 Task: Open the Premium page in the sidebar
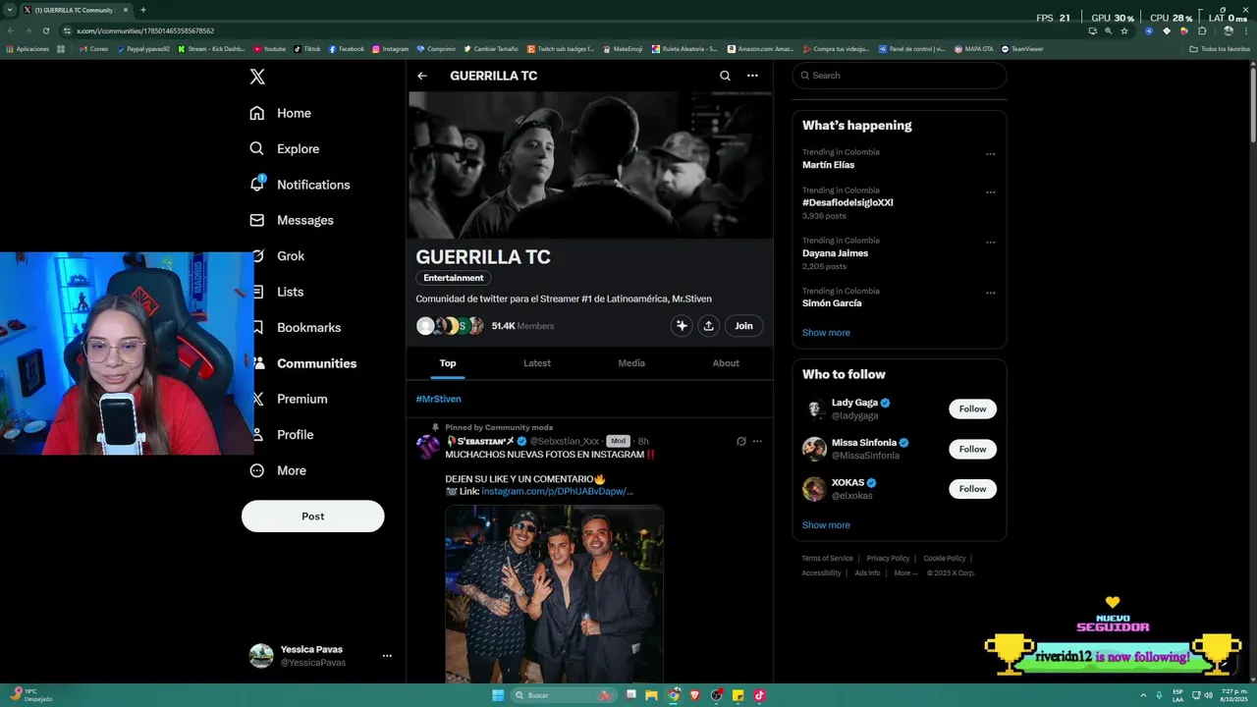pyautogui.click(x=292, y=399)
